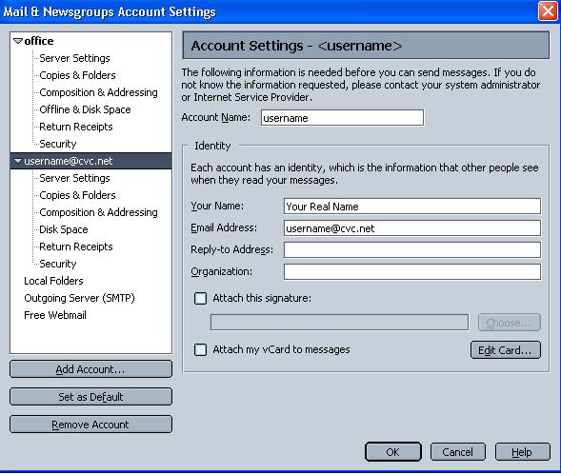Viewport: 561px width, 474px height.
Task: Open Copies & Folders under username@cvc.net
Action: click(x=77, y=195)
